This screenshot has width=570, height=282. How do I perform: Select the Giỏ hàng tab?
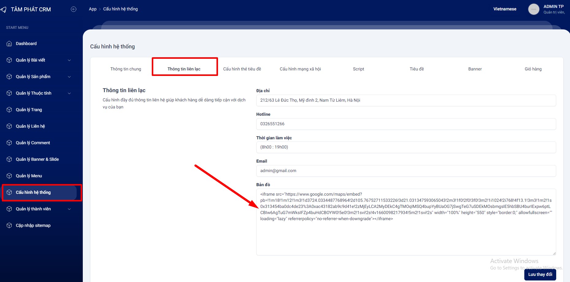coord(533,69)
